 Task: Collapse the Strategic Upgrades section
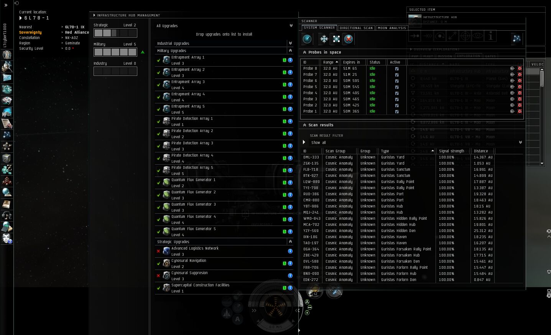pyautogui.click(x=290, y=242)
